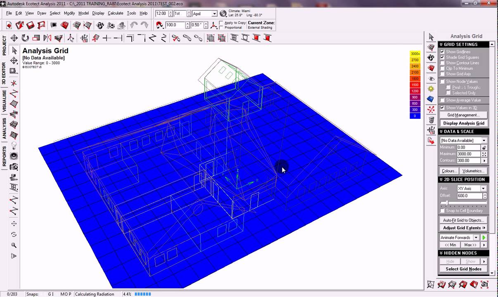Open the Visibility eye panel icon
498x297 pixels.
point(431,78)
